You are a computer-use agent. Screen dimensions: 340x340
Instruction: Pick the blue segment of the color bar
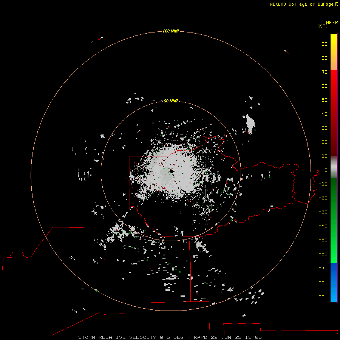334,282
